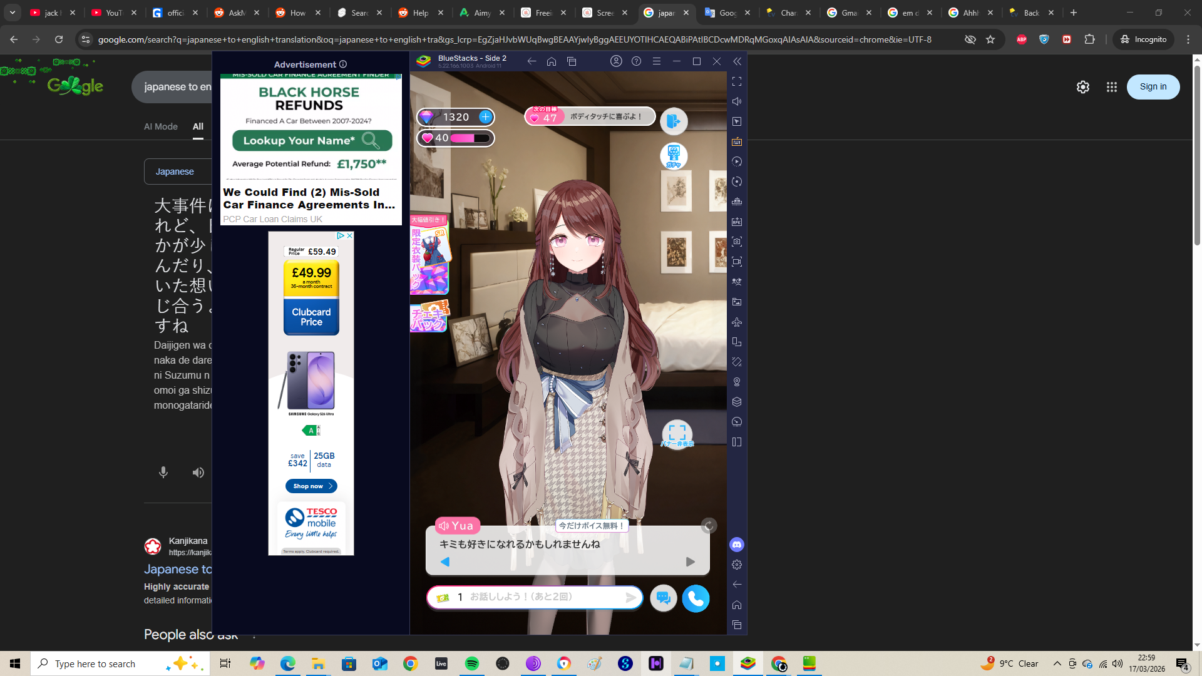This screenshot has width=1202, height=676.
Task: Open Spotify from the Windows taskbar
Action: tap(472, 663)
